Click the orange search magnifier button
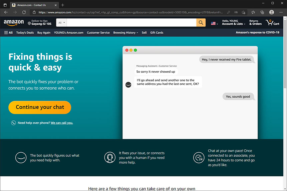Image resolution: width=287 pixels, height=191 pixels. 201,22
